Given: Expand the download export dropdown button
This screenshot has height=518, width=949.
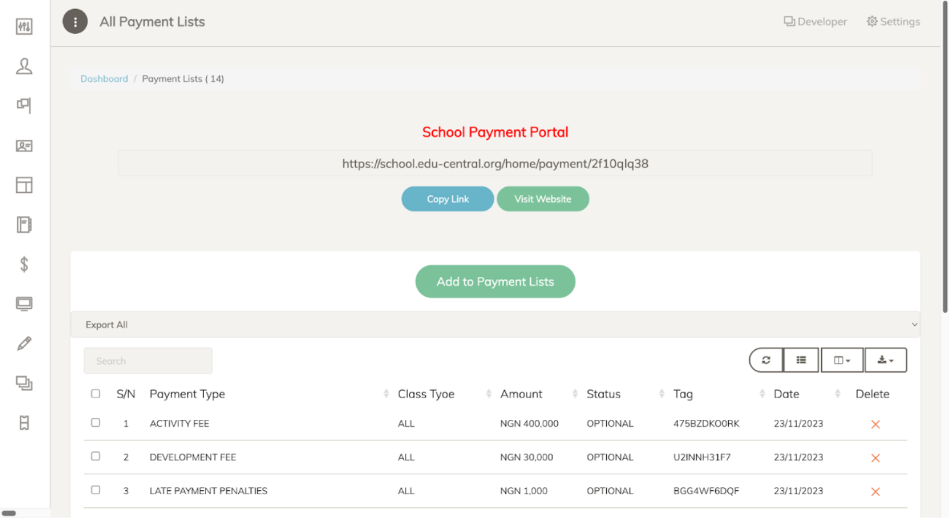Looking at the screenshot, I should 885,360.
